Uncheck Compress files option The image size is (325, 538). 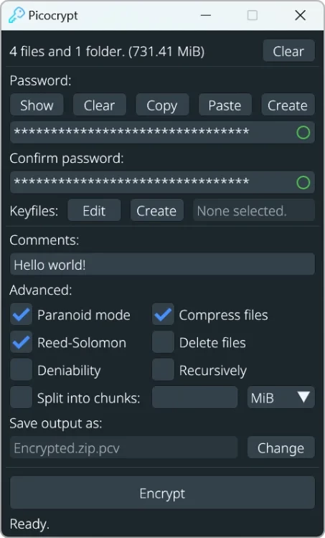tap(163, 314)
